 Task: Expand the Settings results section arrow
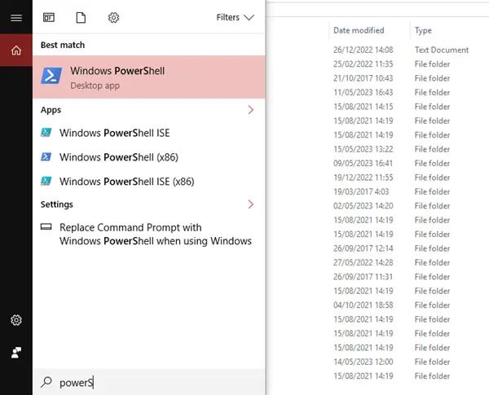(251, 204)
